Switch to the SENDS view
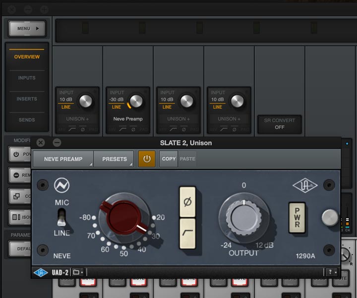Screen dimensions: 357x298 tap(27, 120)
